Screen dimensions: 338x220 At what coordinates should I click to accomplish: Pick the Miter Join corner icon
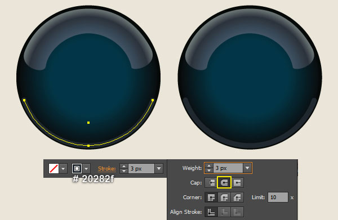click(211, 197)
